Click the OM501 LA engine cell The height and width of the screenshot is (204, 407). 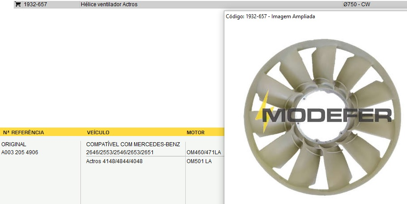(199, 161)
